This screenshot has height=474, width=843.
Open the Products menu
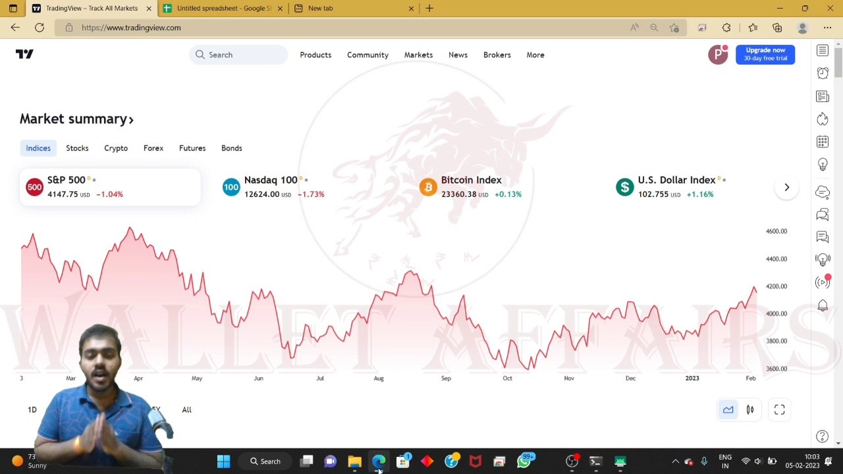315,55
